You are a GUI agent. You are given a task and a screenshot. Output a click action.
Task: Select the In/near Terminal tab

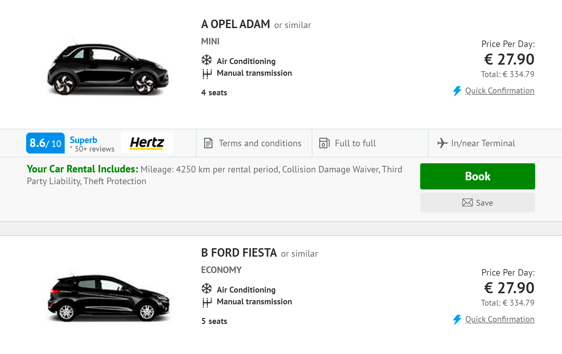pyautogui.click(x=495, y=143)
